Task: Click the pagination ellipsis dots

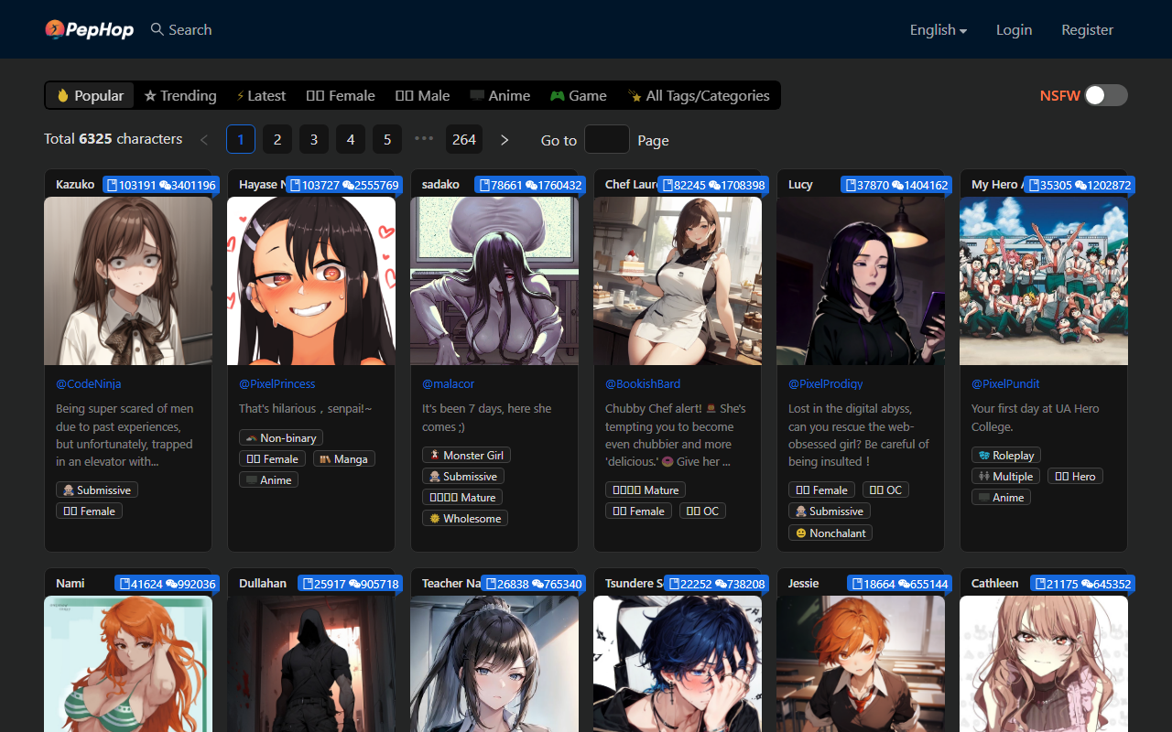Action: tap(423, 139)
